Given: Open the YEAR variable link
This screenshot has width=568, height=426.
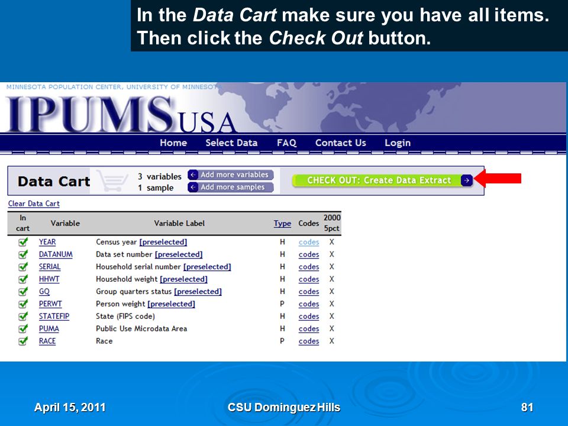Looking at the screenshot, I should tap(47, 242).
